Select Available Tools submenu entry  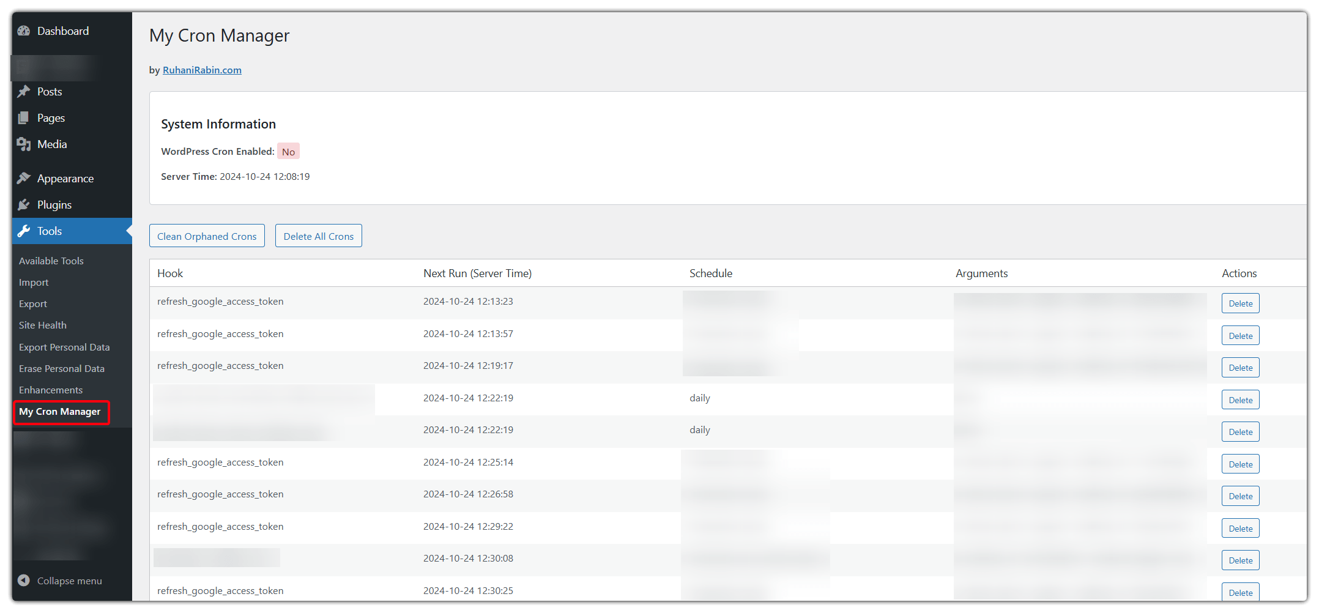tap(51, 261)
